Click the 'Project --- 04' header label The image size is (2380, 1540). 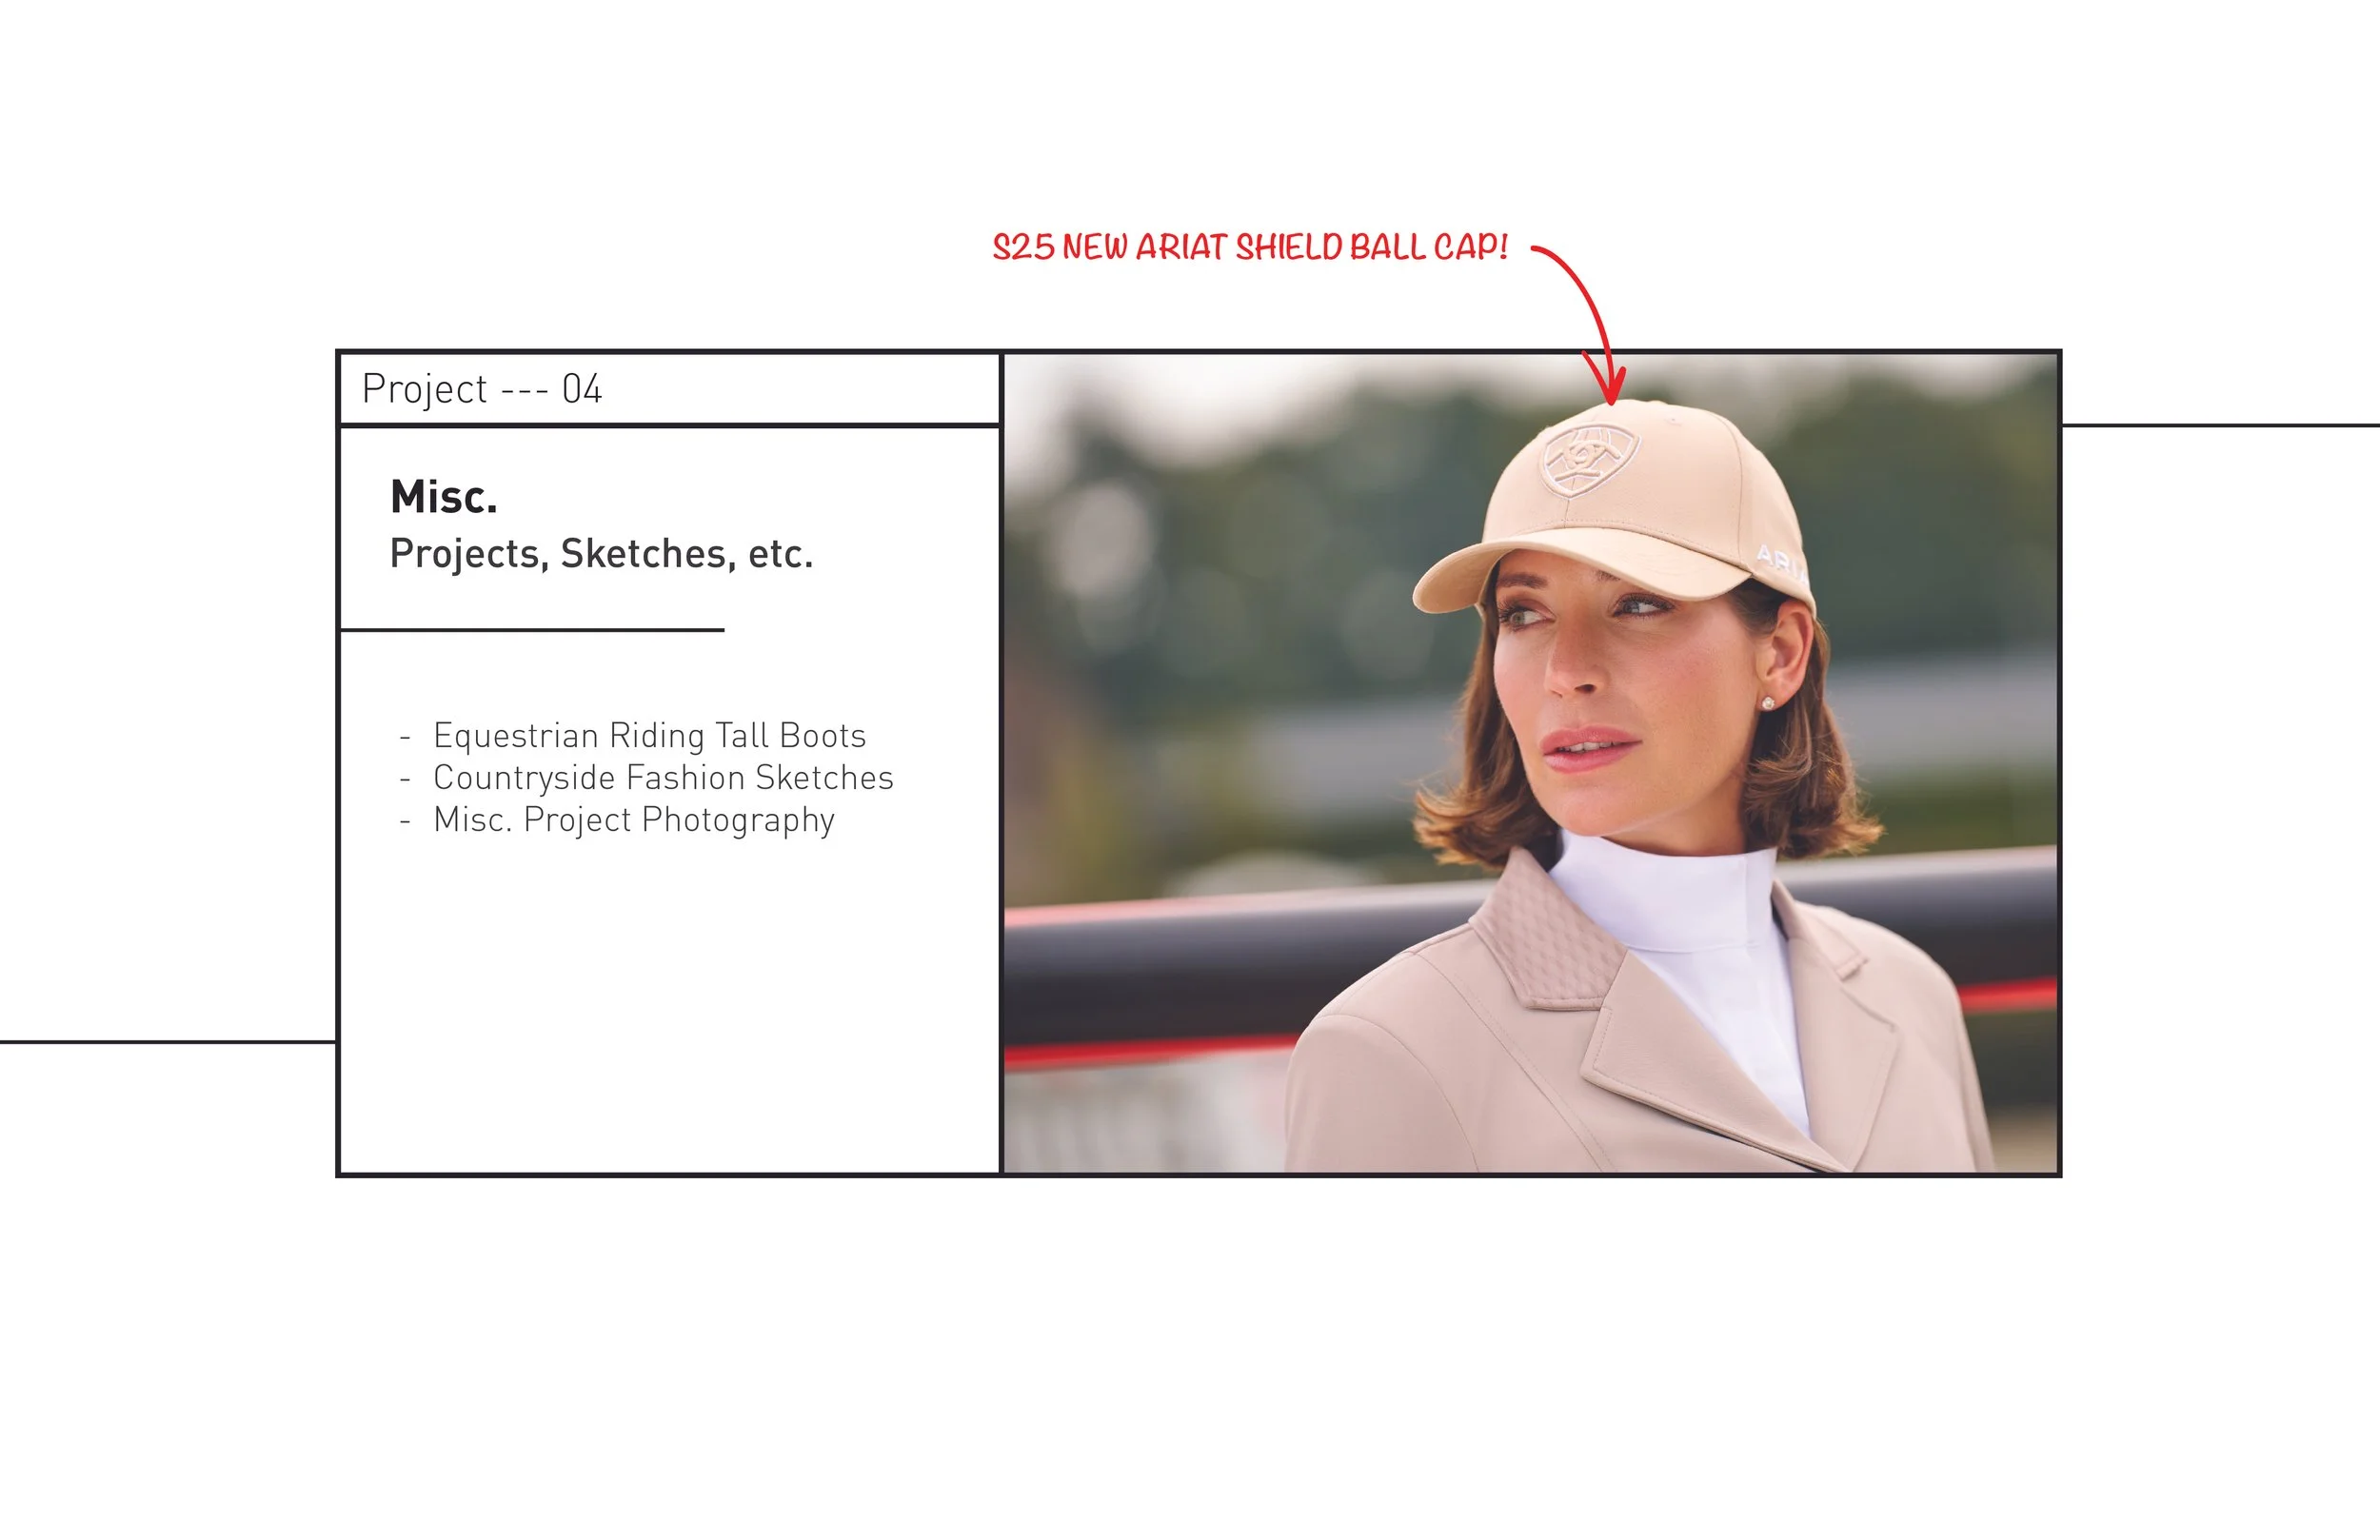pos(482,389)
